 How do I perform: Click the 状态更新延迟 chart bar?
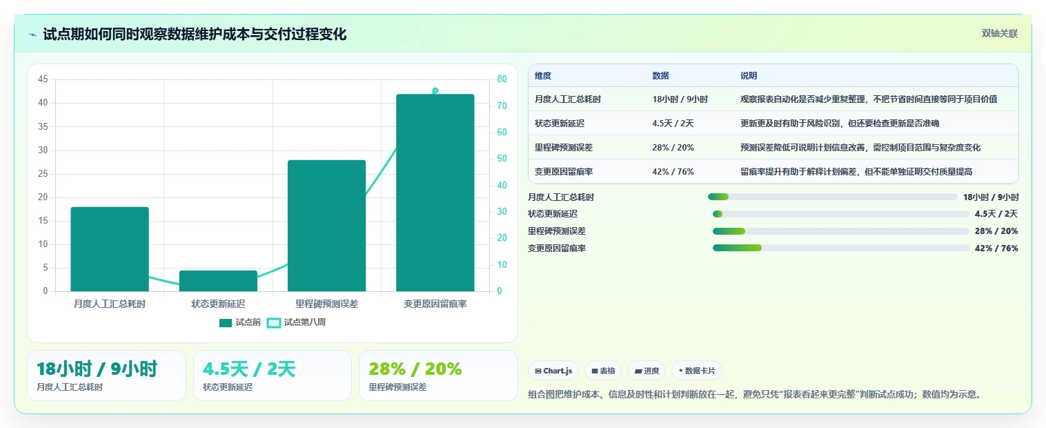click(x=218, y=281)
